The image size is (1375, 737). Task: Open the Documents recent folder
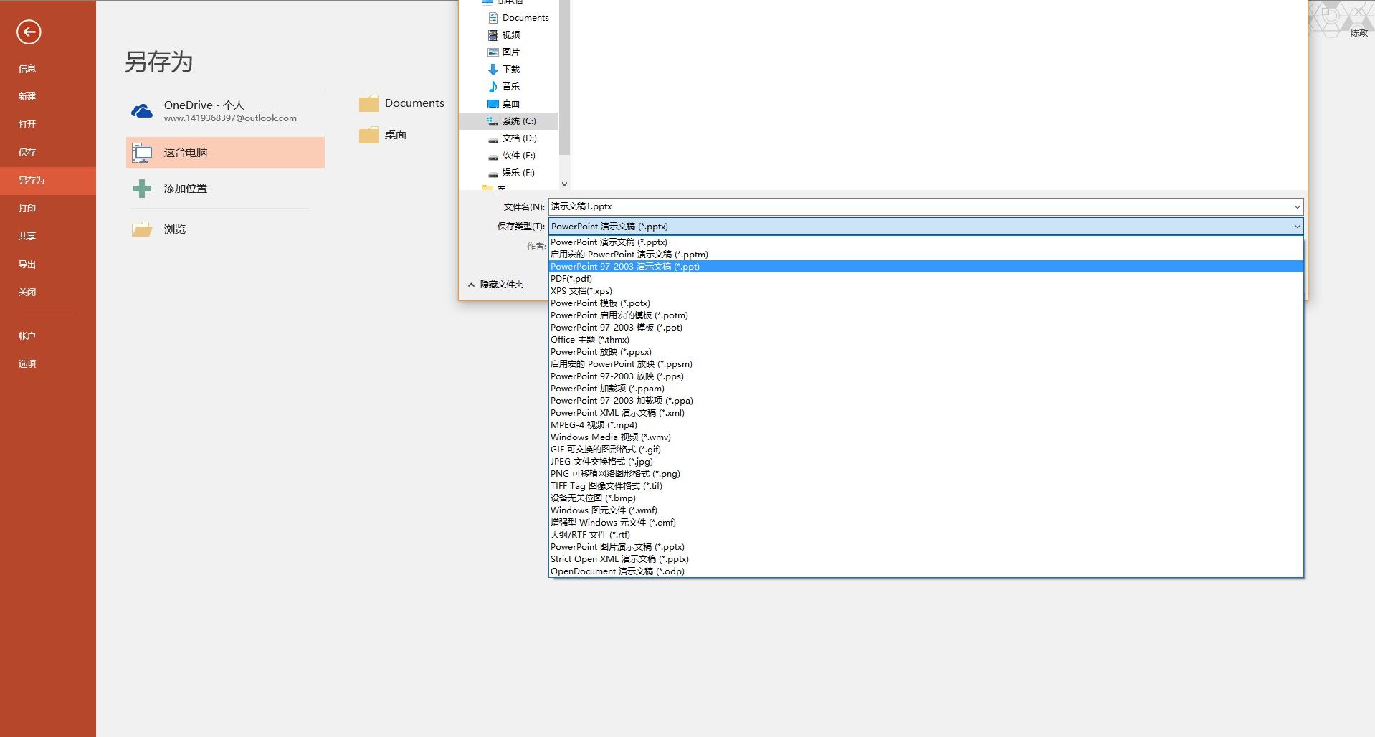coord(402,104)
